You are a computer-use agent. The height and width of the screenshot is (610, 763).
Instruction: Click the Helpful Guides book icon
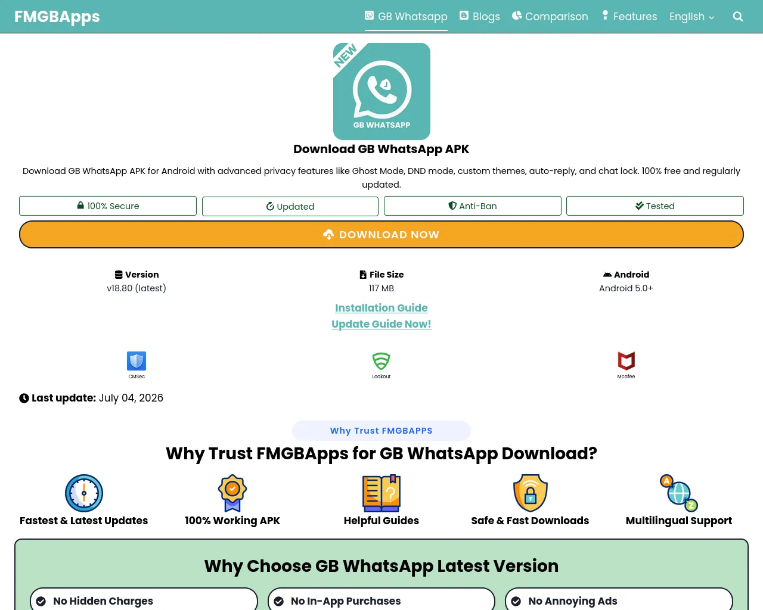[x=381, y=493]
